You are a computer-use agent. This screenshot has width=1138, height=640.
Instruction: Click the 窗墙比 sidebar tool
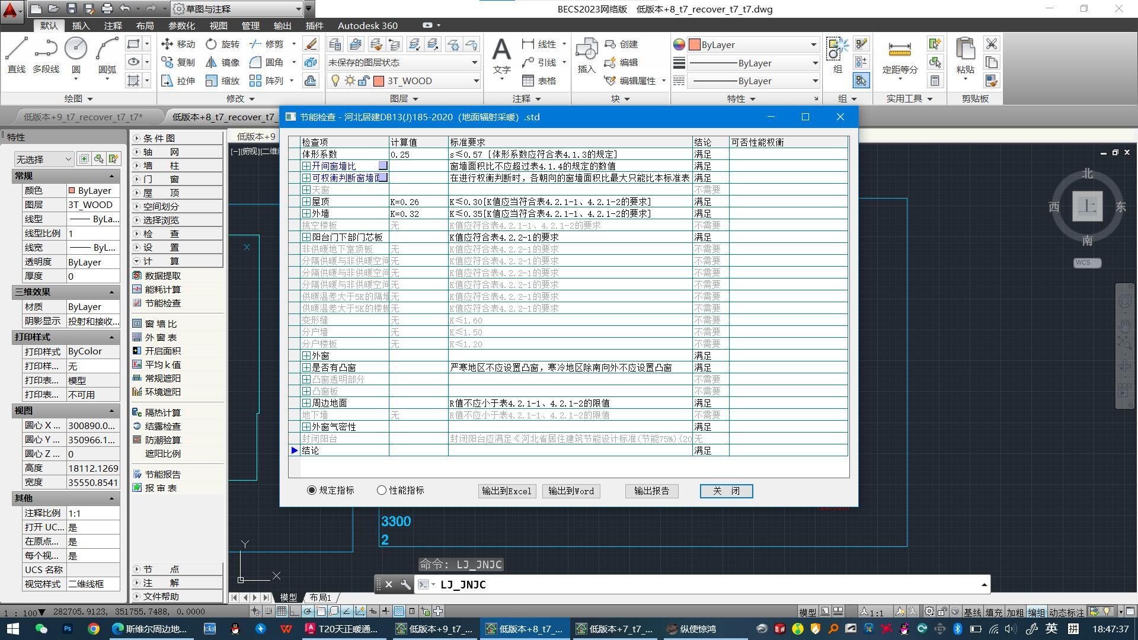160,324
